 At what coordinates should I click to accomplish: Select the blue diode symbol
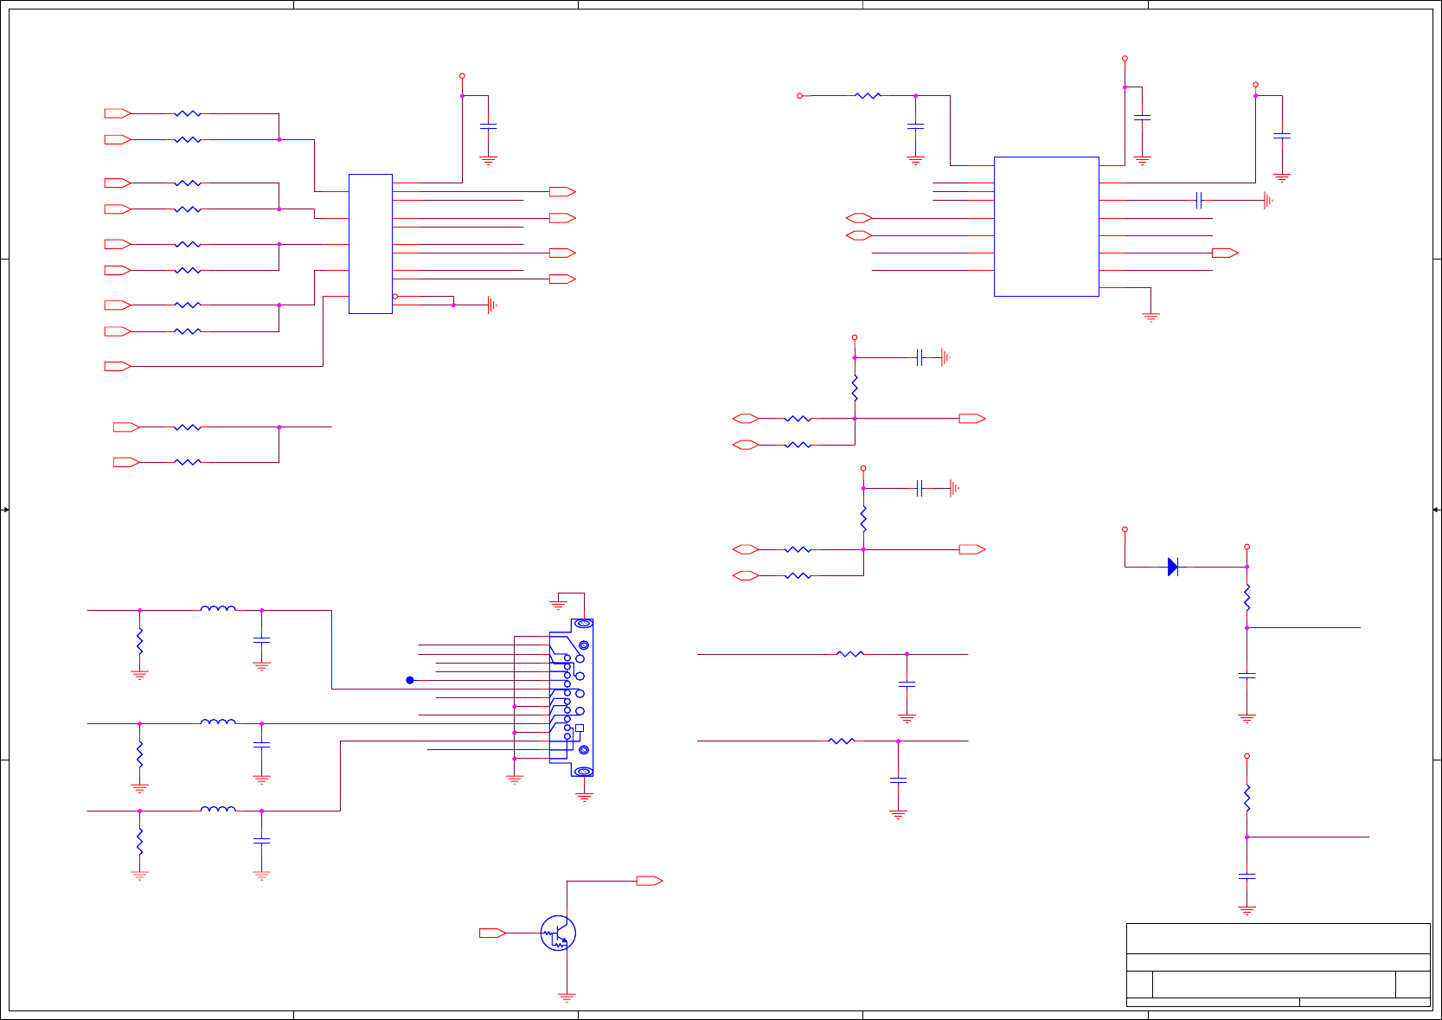(1173, 567)
